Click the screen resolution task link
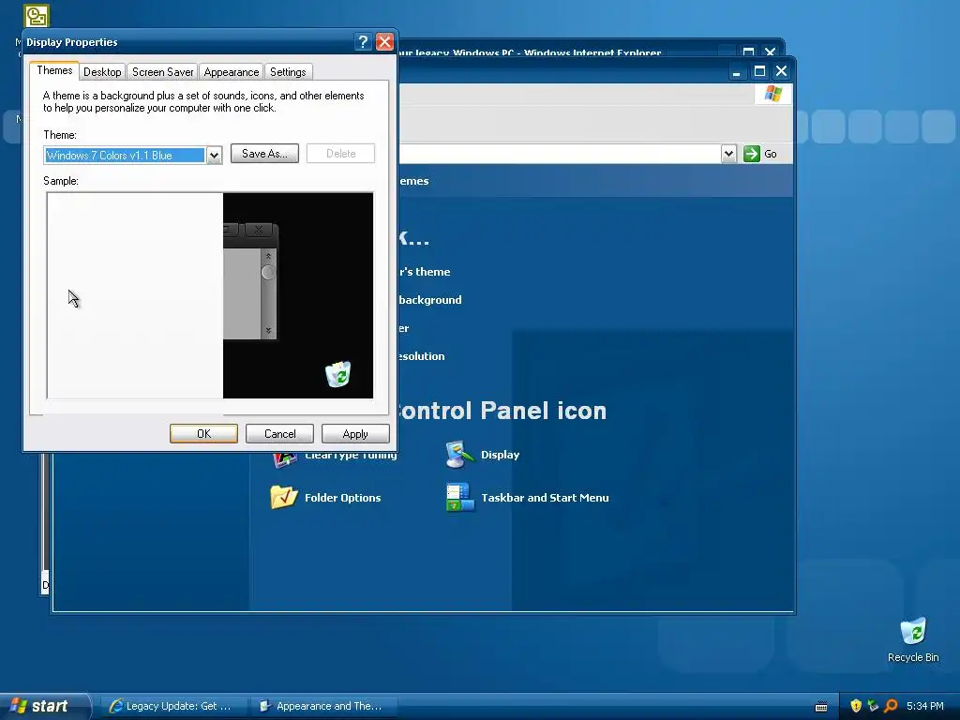Image resolution: width=960 pixels, height=720 pixels. (421, 356)
